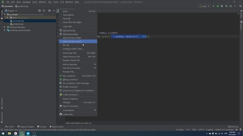
Task: Choose Open in Terminal
Action: tap(78, 106)
